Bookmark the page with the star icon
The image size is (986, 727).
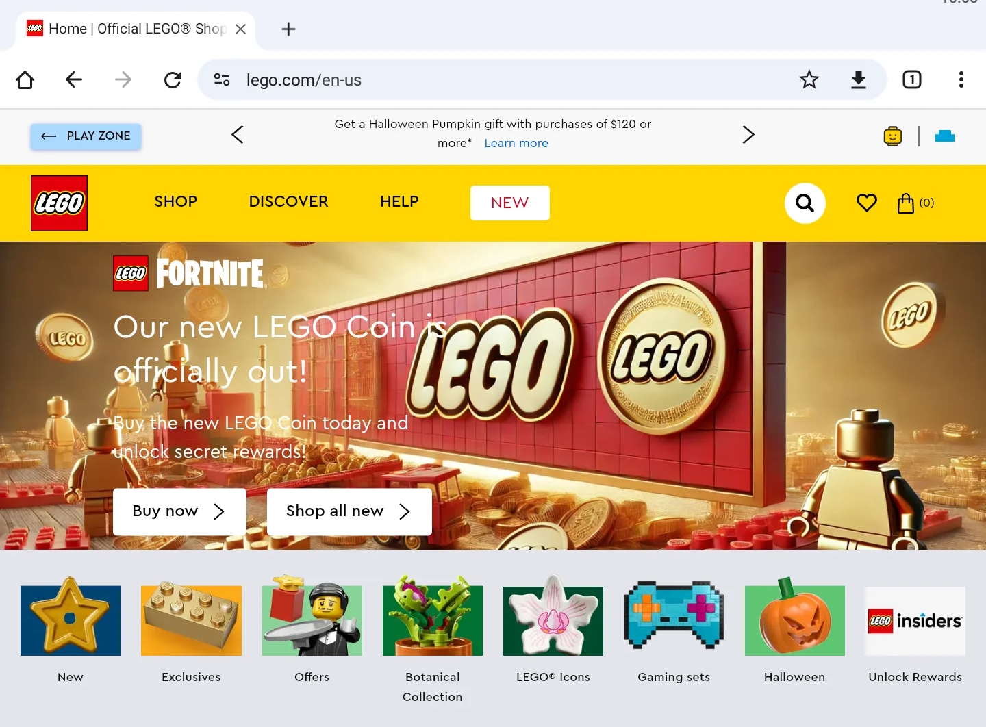[x=809, y=80]
